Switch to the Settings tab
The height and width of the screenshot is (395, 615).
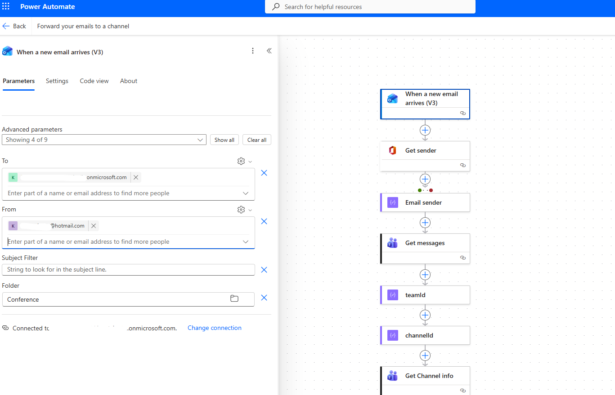[x=57, y=81]
